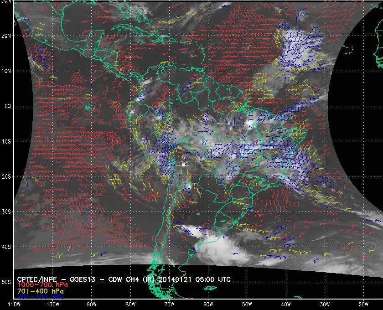The image size is (383, 310).
Task: Click the 40S latitude label
Action: 6,247
